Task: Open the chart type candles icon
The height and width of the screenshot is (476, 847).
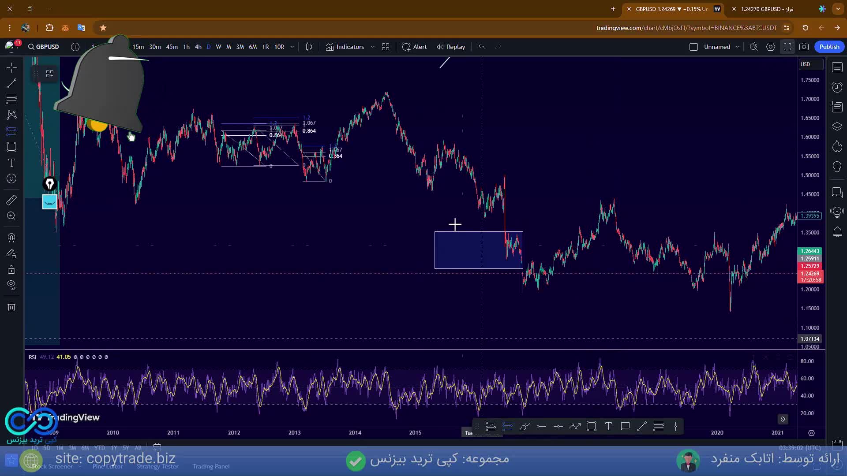Action: pos(309,47)
